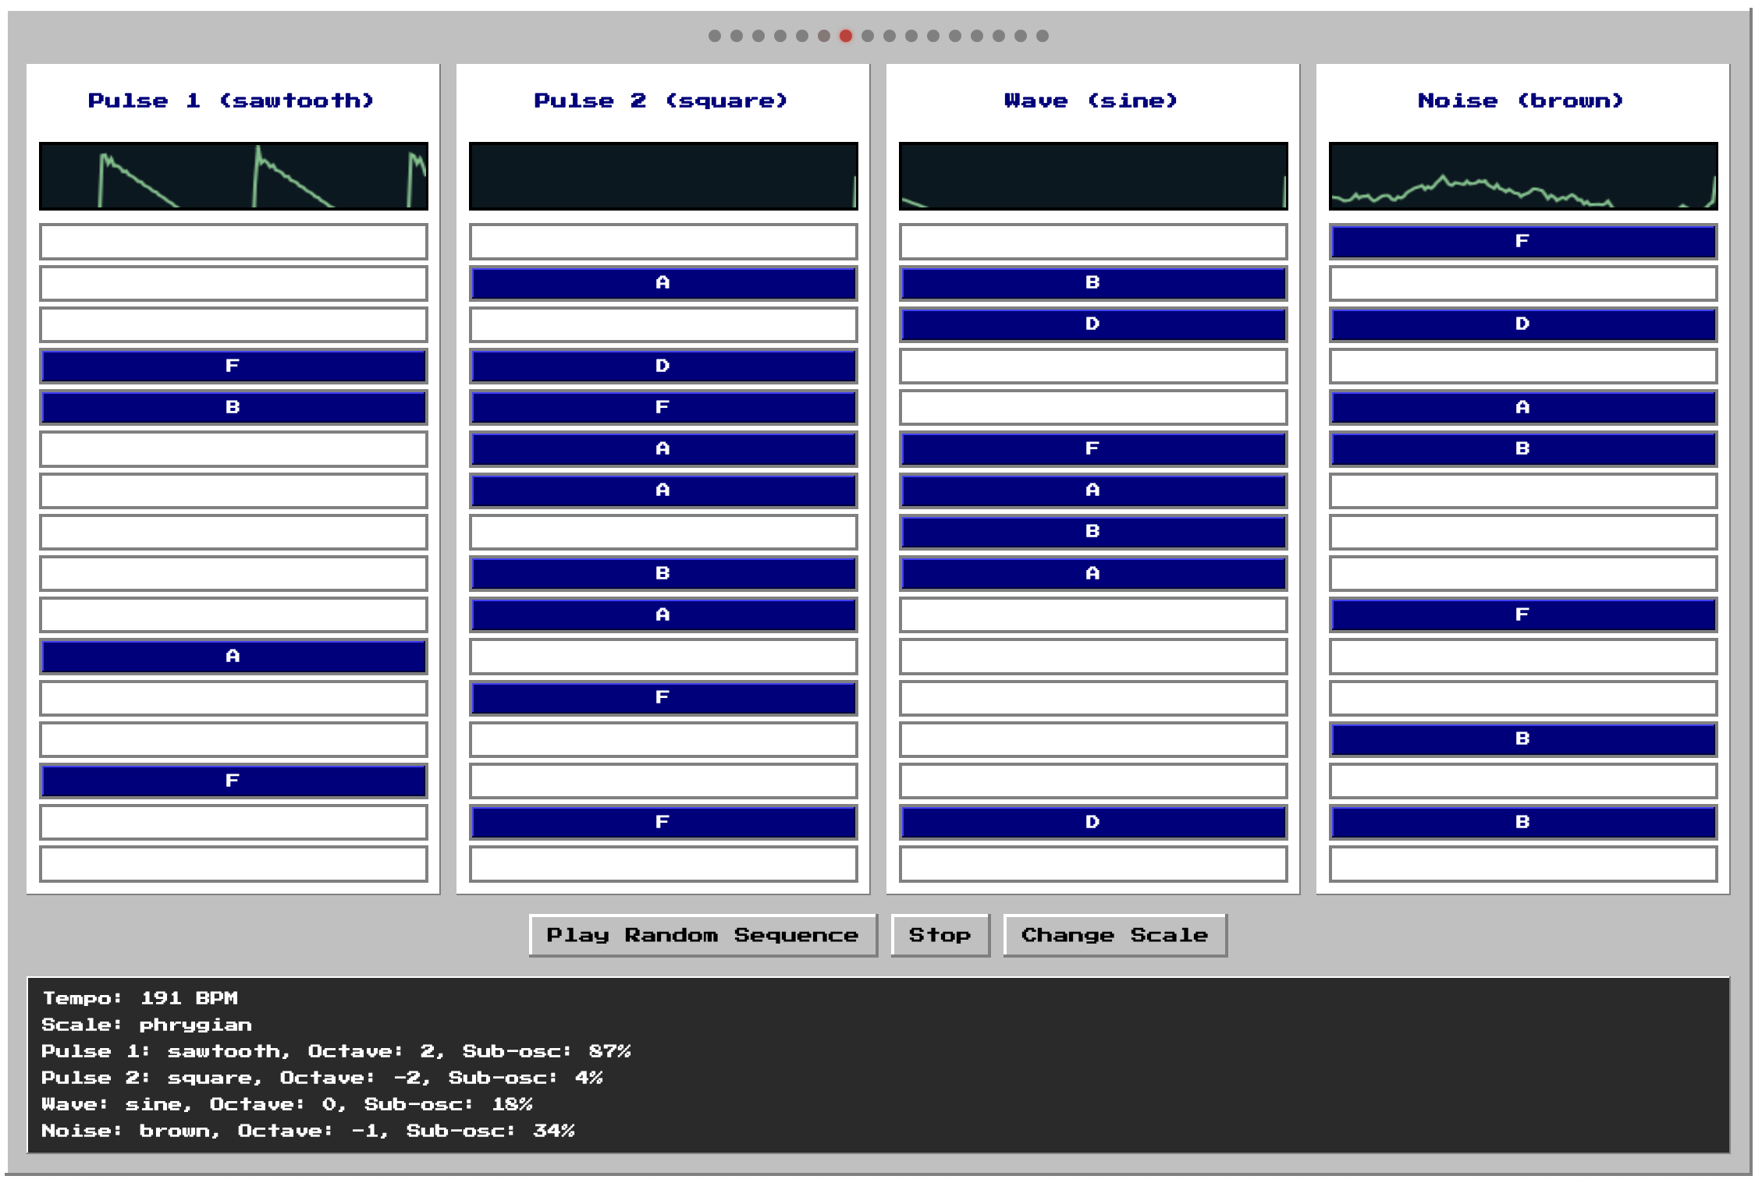Click the Wave sine oscilloscope display
Image resolution: width=1762 pixels, height=1190 pixels.
pos(1093,175)
